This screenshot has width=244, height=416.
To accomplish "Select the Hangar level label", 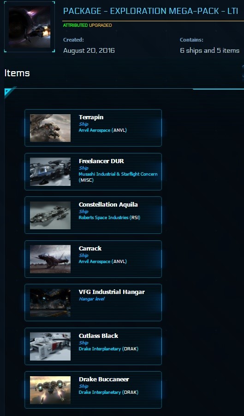I will 92,299.
